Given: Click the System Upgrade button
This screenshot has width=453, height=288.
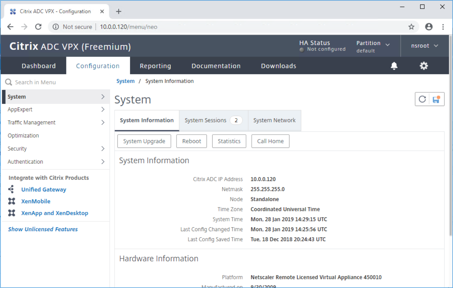Looking at the screenshot, I should [144, 141].
